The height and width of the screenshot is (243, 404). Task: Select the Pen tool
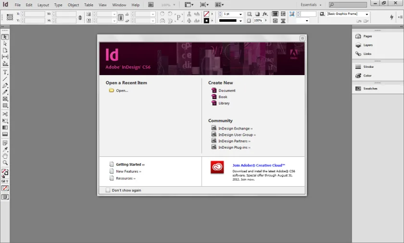[5, 86]
